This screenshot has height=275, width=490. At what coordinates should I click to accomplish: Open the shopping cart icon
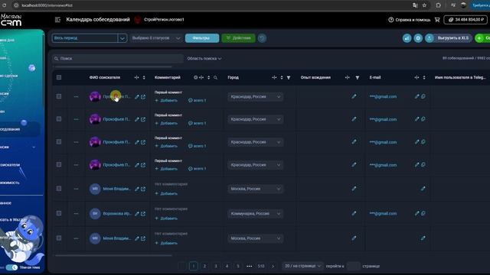437,20
